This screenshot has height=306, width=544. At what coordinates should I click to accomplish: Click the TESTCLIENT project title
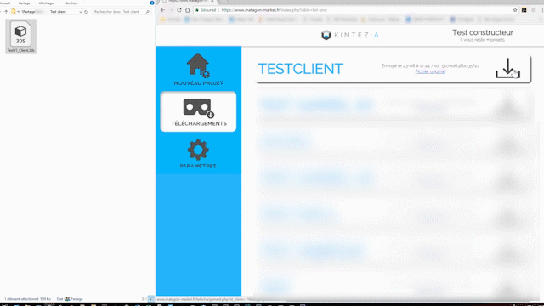point(300,69)
